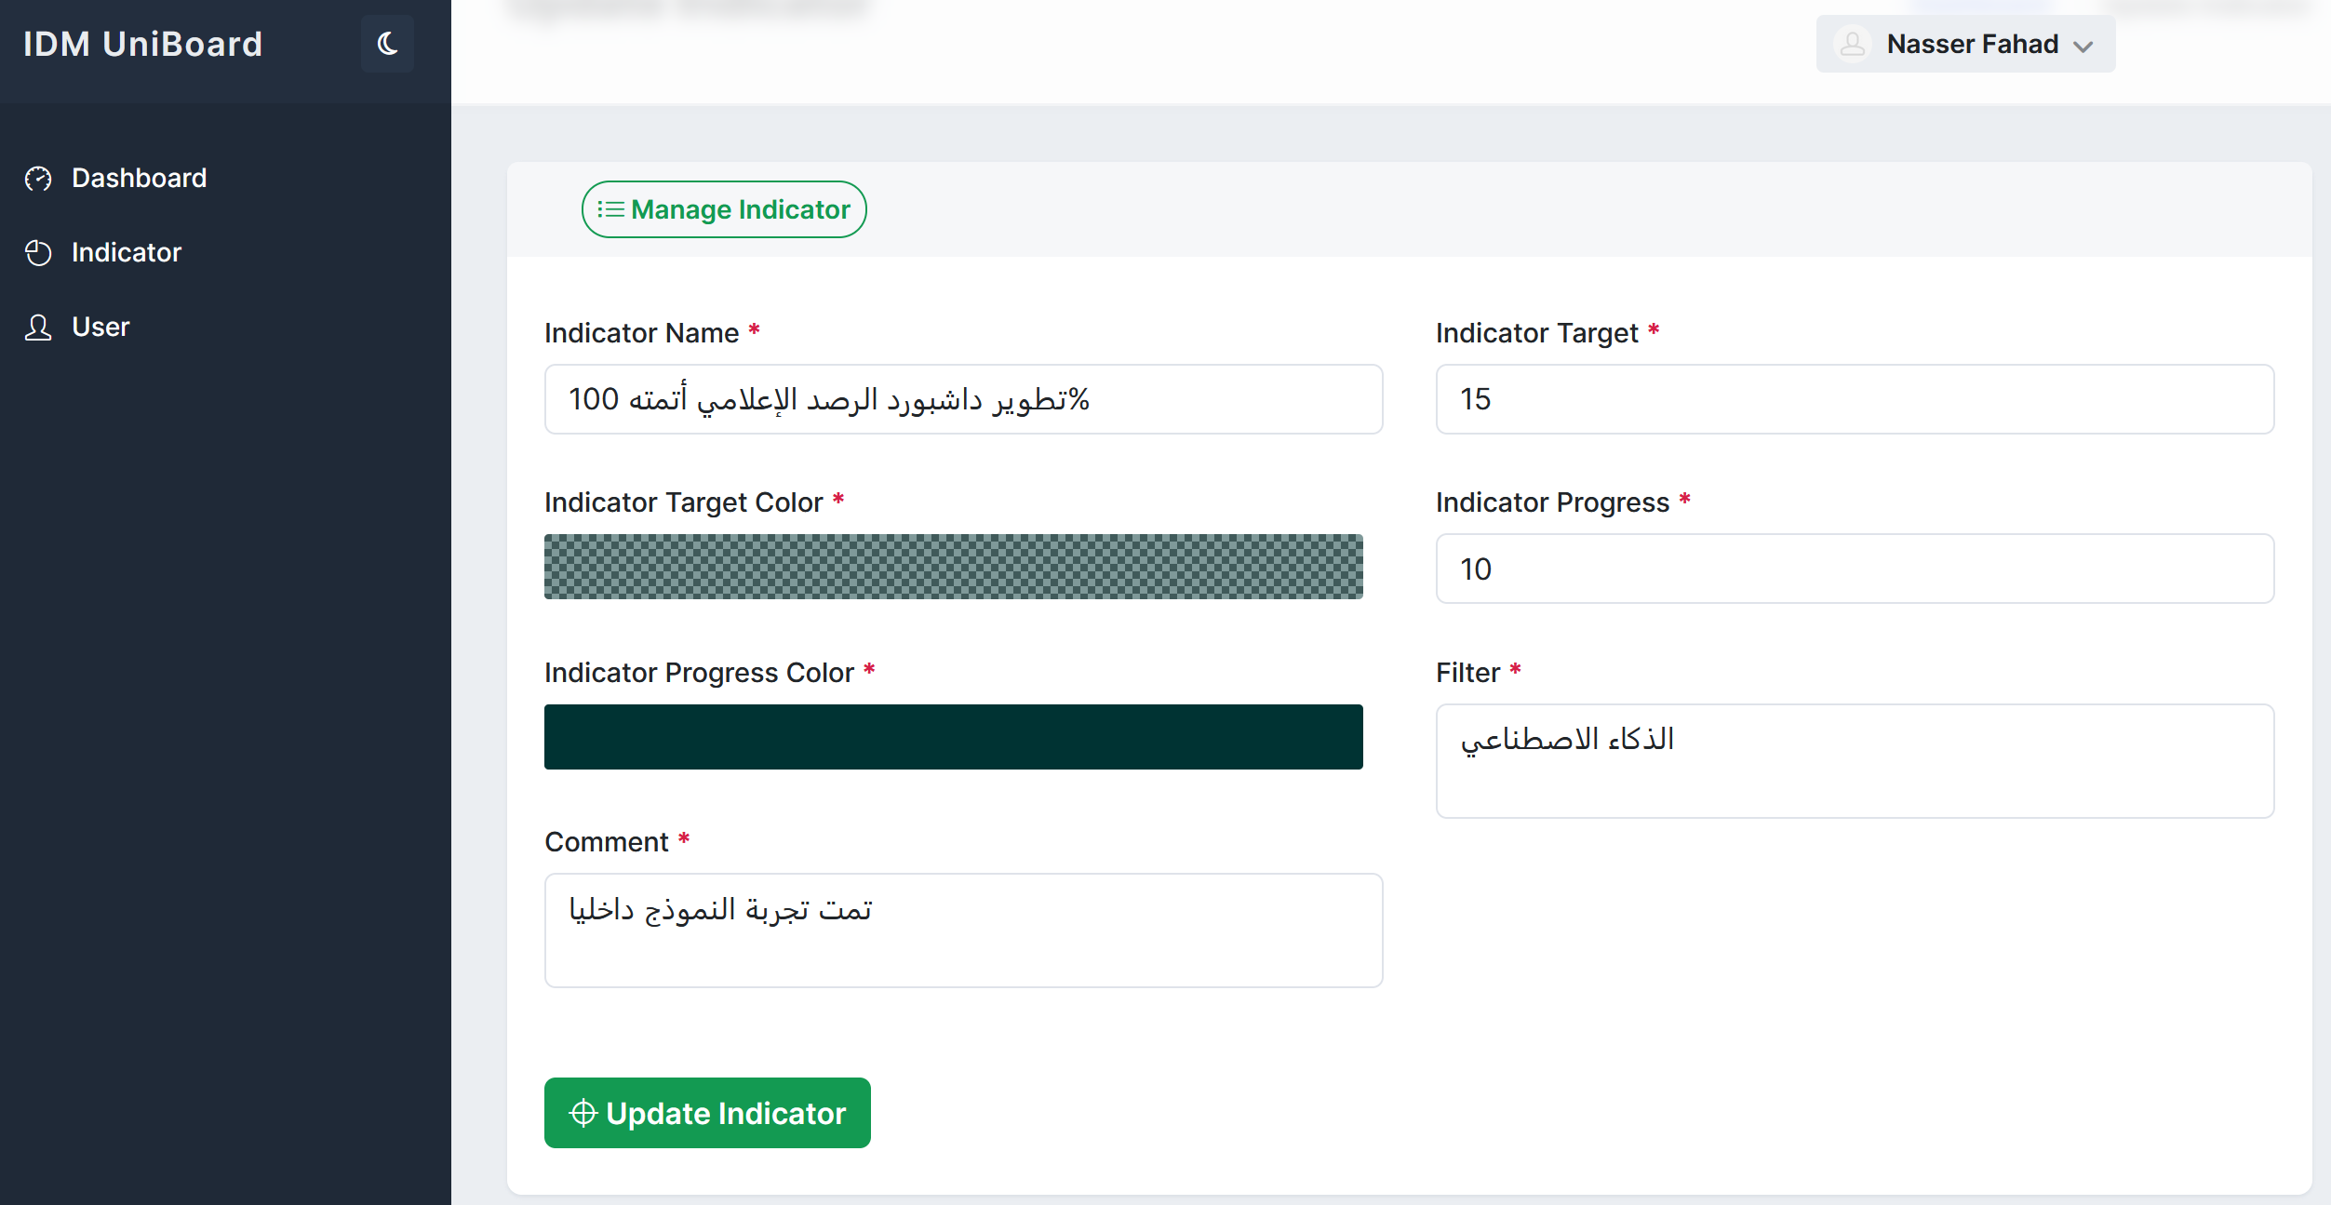2331x1205 pixels.
Task: Focus the Indicator Name field
Action: coord(963,399)
